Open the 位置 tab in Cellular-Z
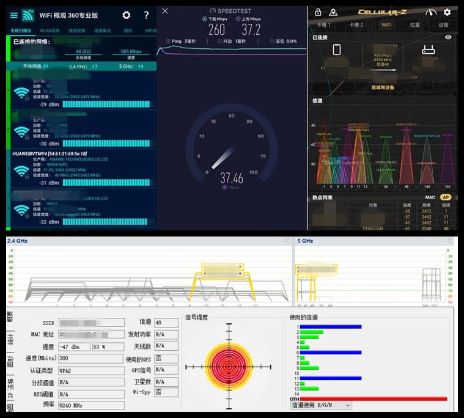This screenshot has width=464, height=418. point(414,25)
